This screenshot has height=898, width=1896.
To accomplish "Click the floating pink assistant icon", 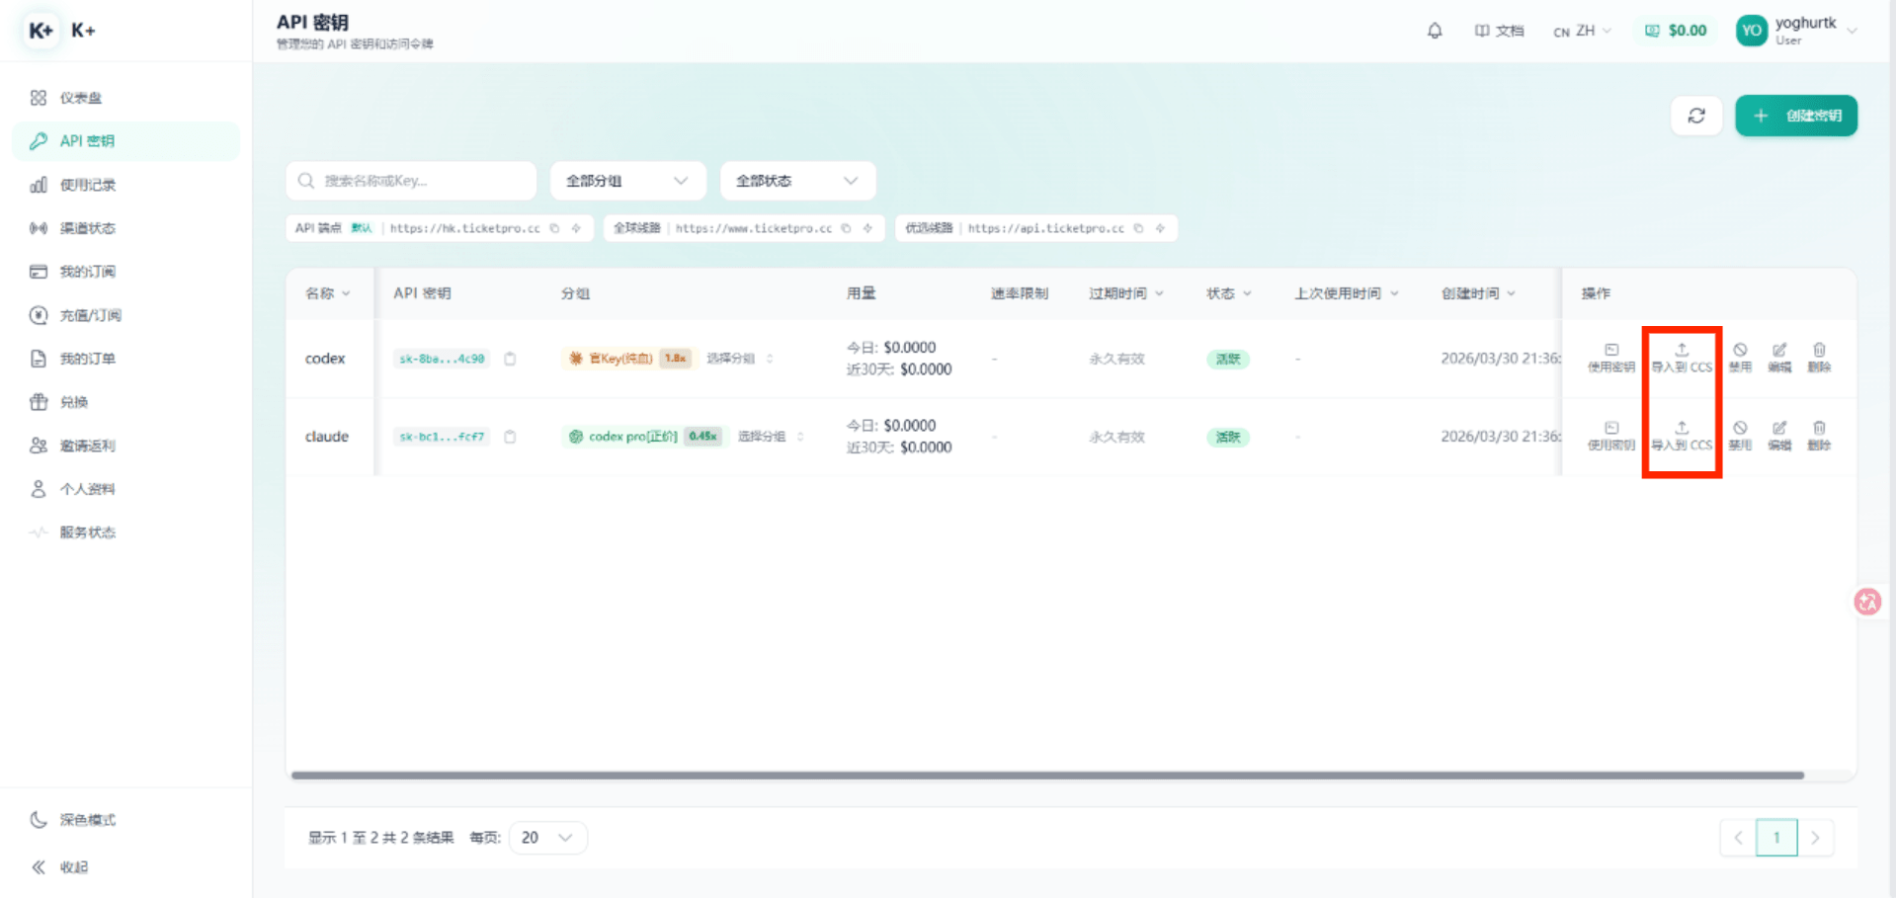I will coord(1867,602).
